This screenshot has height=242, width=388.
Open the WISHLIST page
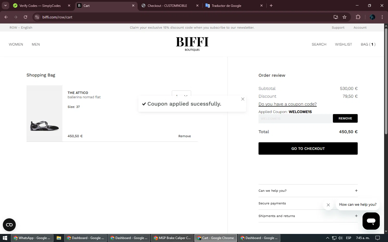344,44
